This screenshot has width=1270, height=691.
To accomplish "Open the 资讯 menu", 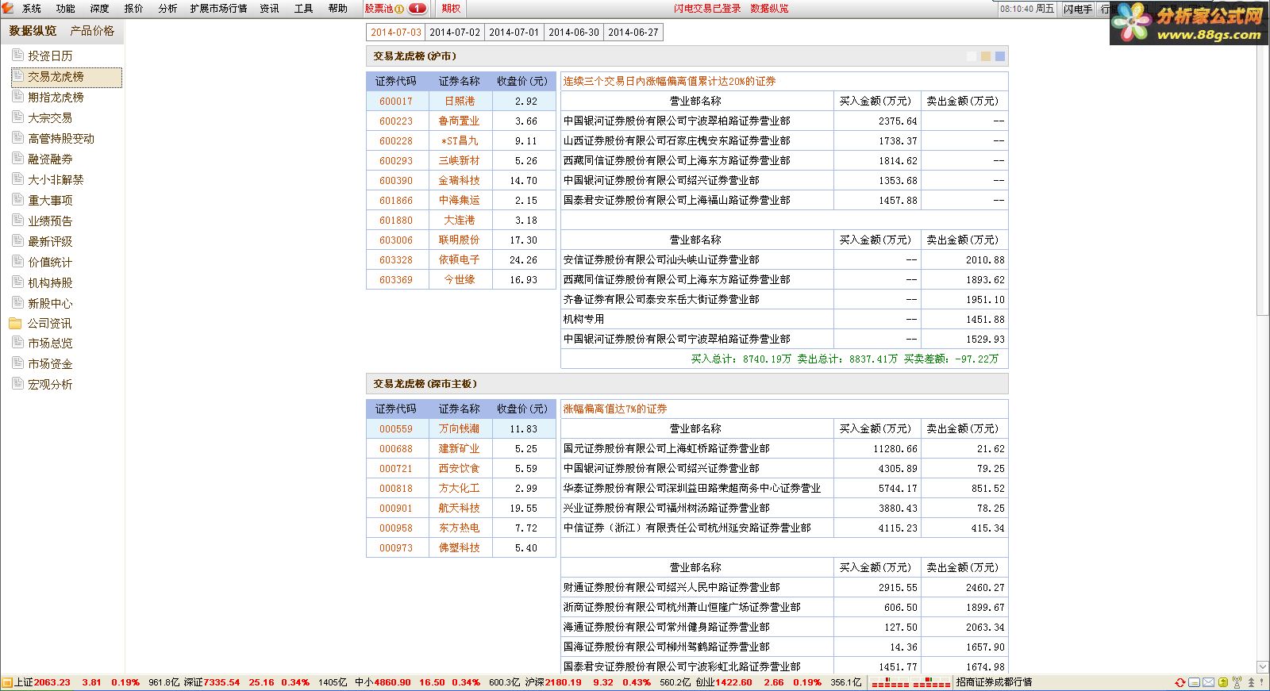I will coord(269,9).
